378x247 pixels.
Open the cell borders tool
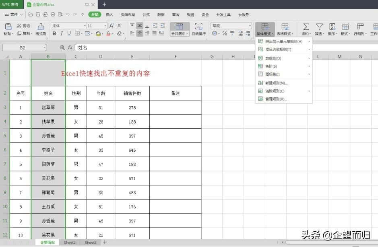pos(77,33)
